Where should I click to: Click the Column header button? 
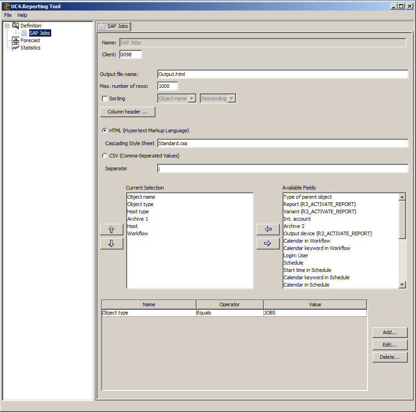coord(128,112)
